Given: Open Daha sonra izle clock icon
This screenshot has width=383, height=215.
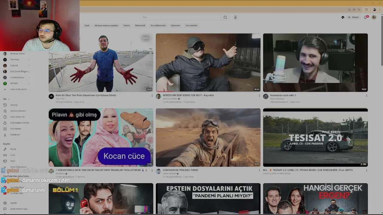Looking at the screenshot, I should coord(5,117).
